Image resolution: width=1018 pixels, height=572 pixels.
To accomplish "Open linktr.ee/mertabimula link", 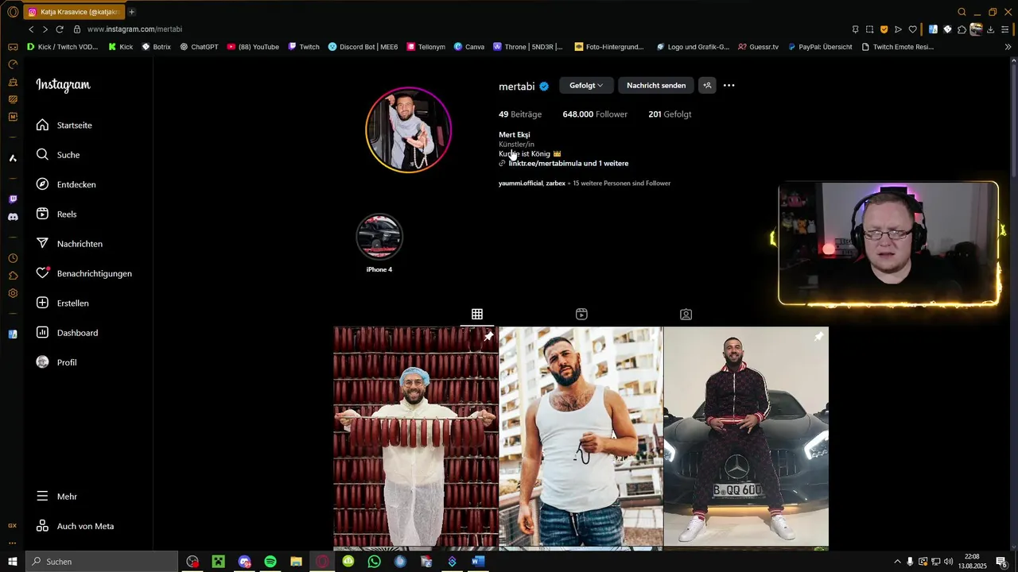I will click(x=569, y=164).
